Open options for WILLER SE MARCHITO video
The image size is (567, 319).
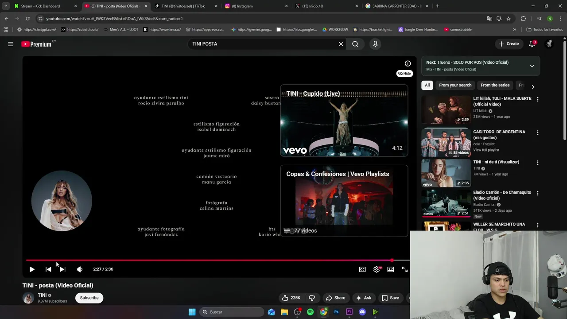(x=538, y=225)
